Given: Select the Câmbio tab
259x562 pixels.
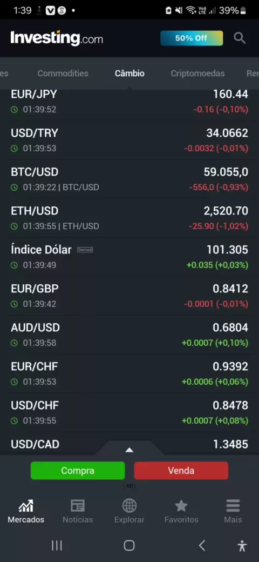Looking at the screenshot, I should [x=129, y=73].
